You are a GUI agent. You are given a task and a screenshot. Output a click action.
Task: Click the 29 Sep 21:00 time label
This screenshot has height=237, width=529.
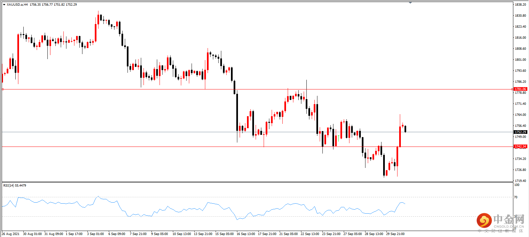pyautogui.click(x=395, y=234)
